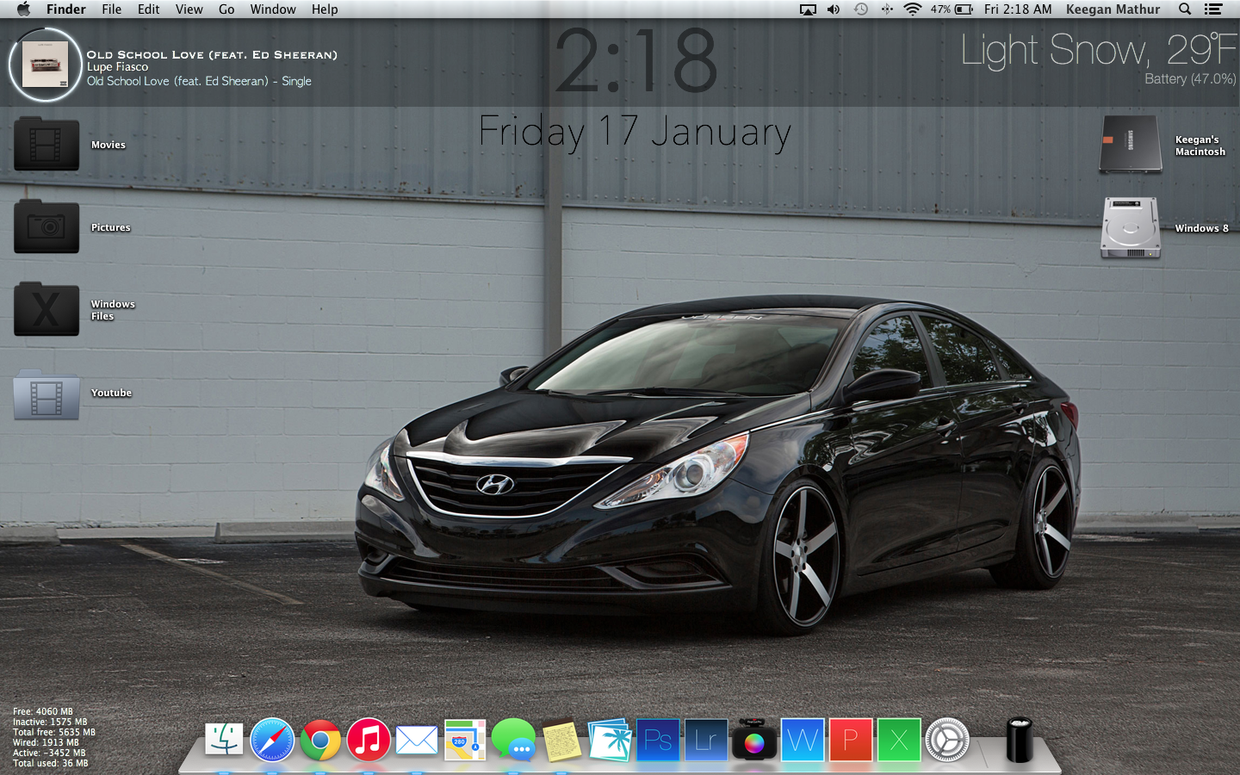The height and width of the screenshot is (775, 1240).
Task: Click the Wired: 1913 MB memory line
Action: (46, 742)
